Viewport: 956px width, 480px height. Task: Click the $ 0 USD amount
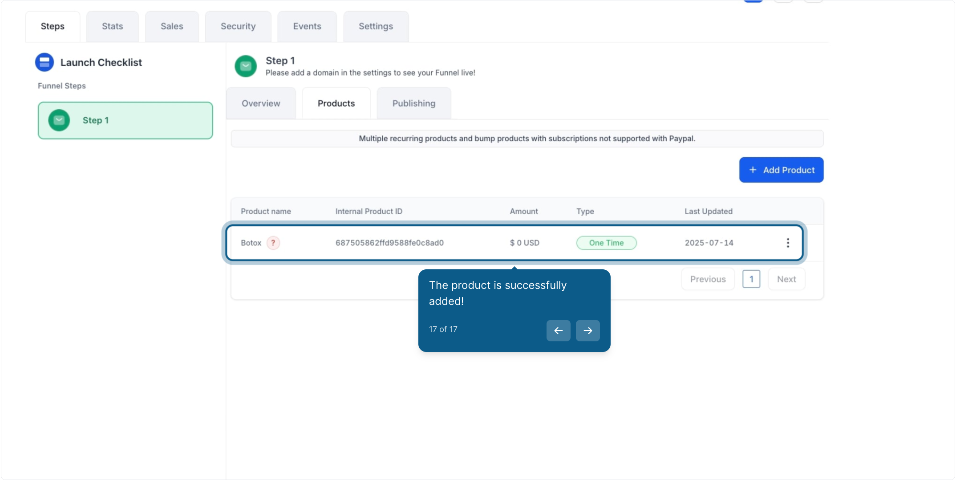click(x=525, y=243)
